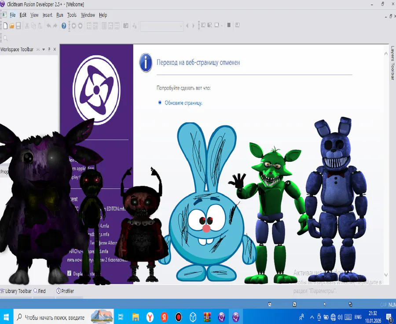Open the File menu
Image resolution: width=396 pixels, height=324 pixels.
(12, 15)
